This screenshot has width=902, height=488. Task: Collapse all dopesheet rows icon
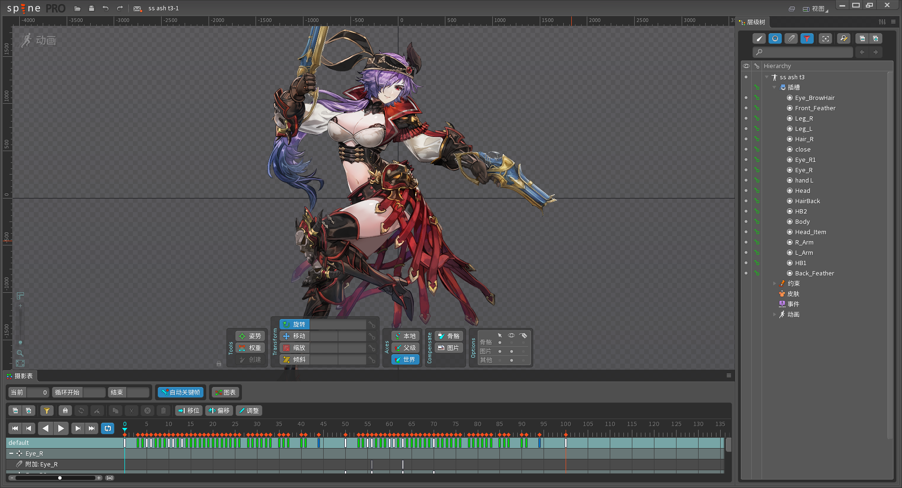pos(16,411)
